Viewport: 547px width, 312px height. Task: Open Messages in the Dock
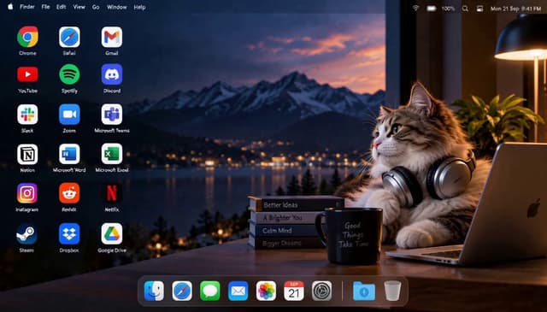pyautogui.click(x=210, y=291)
